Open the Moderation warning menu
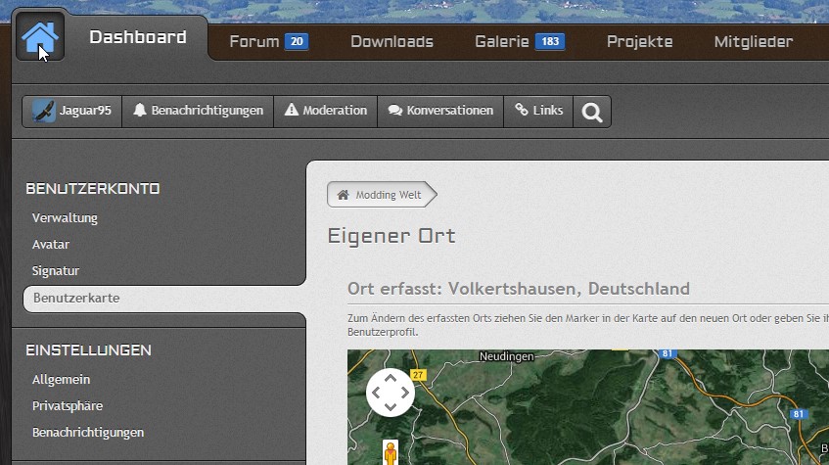 (x=325, y=111)
